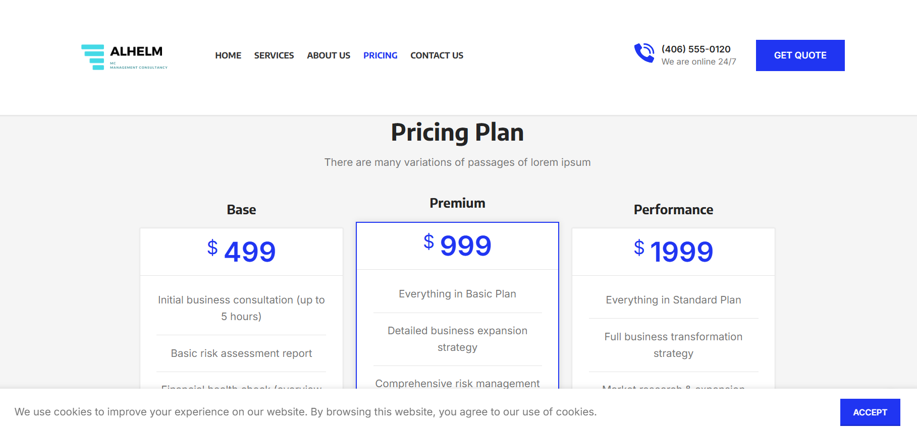Viewport: 917px width, 429px height.
Task: Accept the cookies notice
Action: tap(870, 412)
